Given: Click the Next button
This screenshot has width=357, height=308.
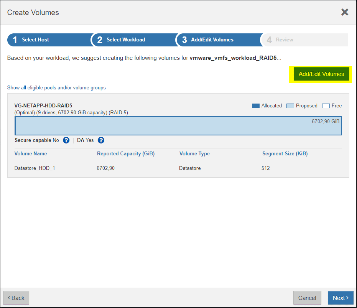Looking at the screenshot, I should 340,298.
